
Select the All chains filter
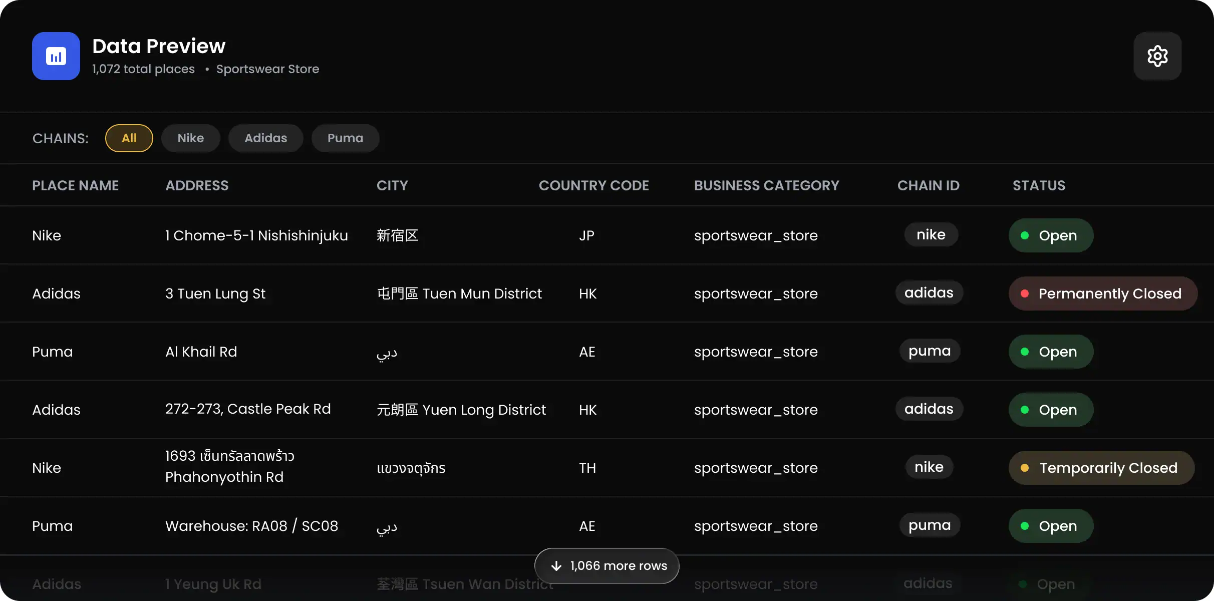[x=129, y=138]
